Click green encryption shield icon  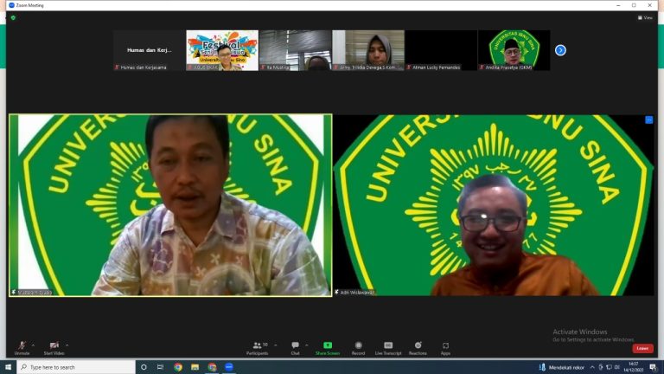[x=13, y=18]
